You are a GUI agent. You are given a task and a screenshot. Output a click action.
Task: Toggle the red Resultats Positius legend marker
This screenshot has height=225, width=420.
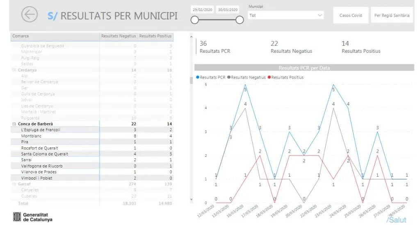point(269,77)
